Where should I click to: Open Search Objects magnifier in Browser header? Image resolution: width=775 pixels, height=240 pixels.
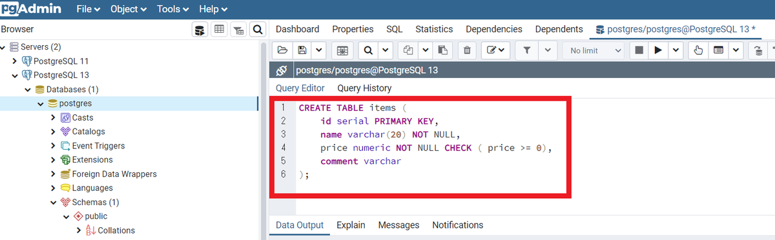[x=258, y=29]
